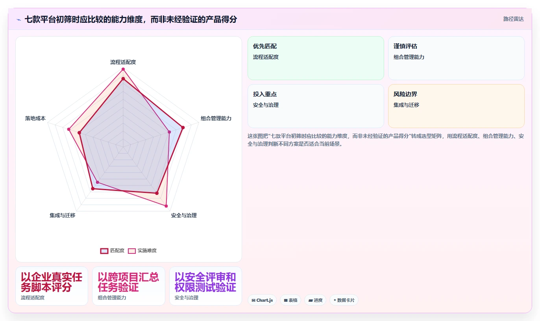The width and height of the screenshot is (540, 321).
Task: Click the 路径雷达 label in the header
Action: coord(513,19)
